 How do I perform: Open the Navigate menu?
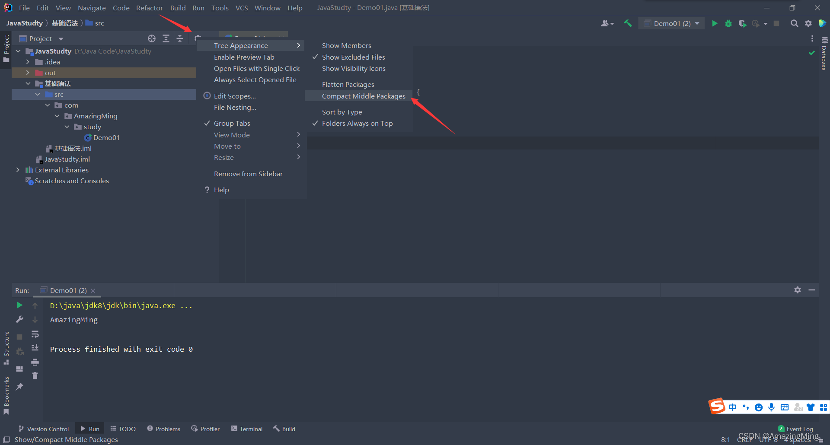pos(92,8)
